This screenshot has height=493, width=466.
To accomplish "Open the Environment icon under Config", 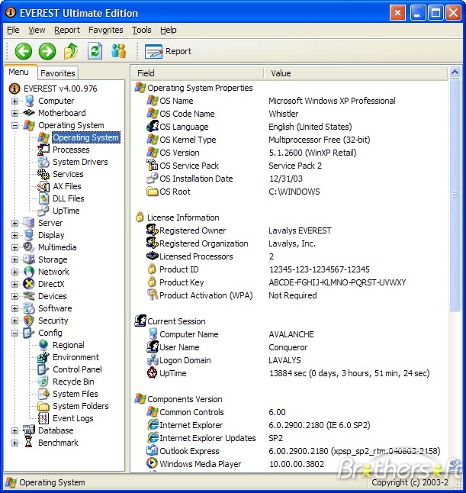I will pyautogui.click(x=43, y=357).
